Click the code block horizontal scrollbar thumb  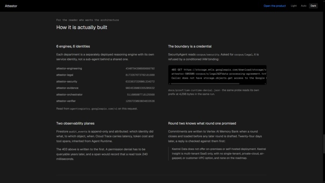point(205,84)
